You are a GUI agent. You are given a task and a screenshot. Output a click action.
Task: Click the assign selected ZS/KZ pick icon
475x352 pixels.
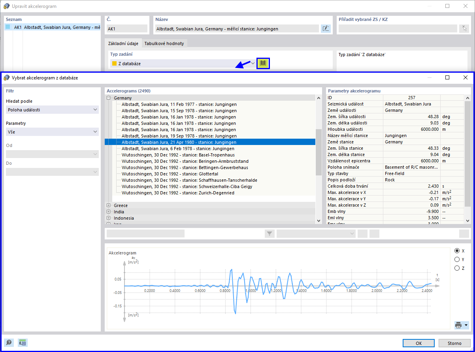[x=464, y=28]
